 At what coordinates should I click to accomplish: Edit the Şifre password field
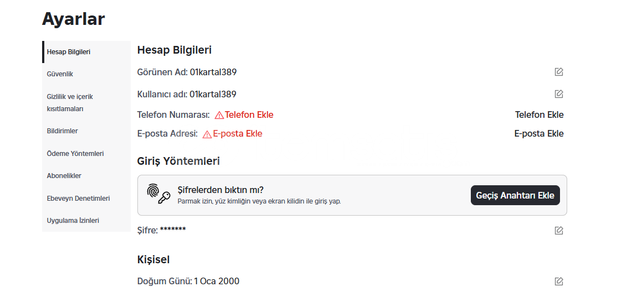(558, 231)
